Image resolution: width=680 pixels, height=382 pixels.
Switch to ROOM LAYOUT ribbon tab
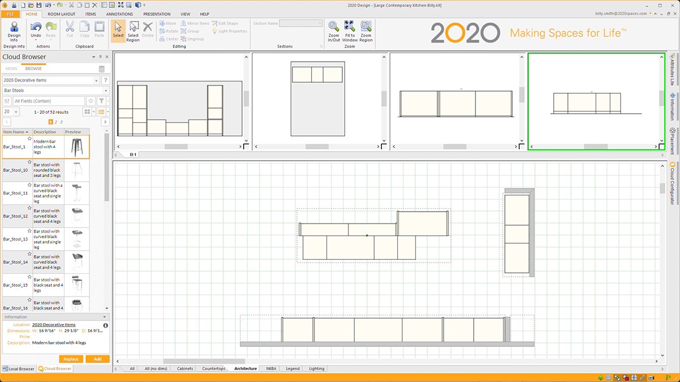[x=60, y=14]
